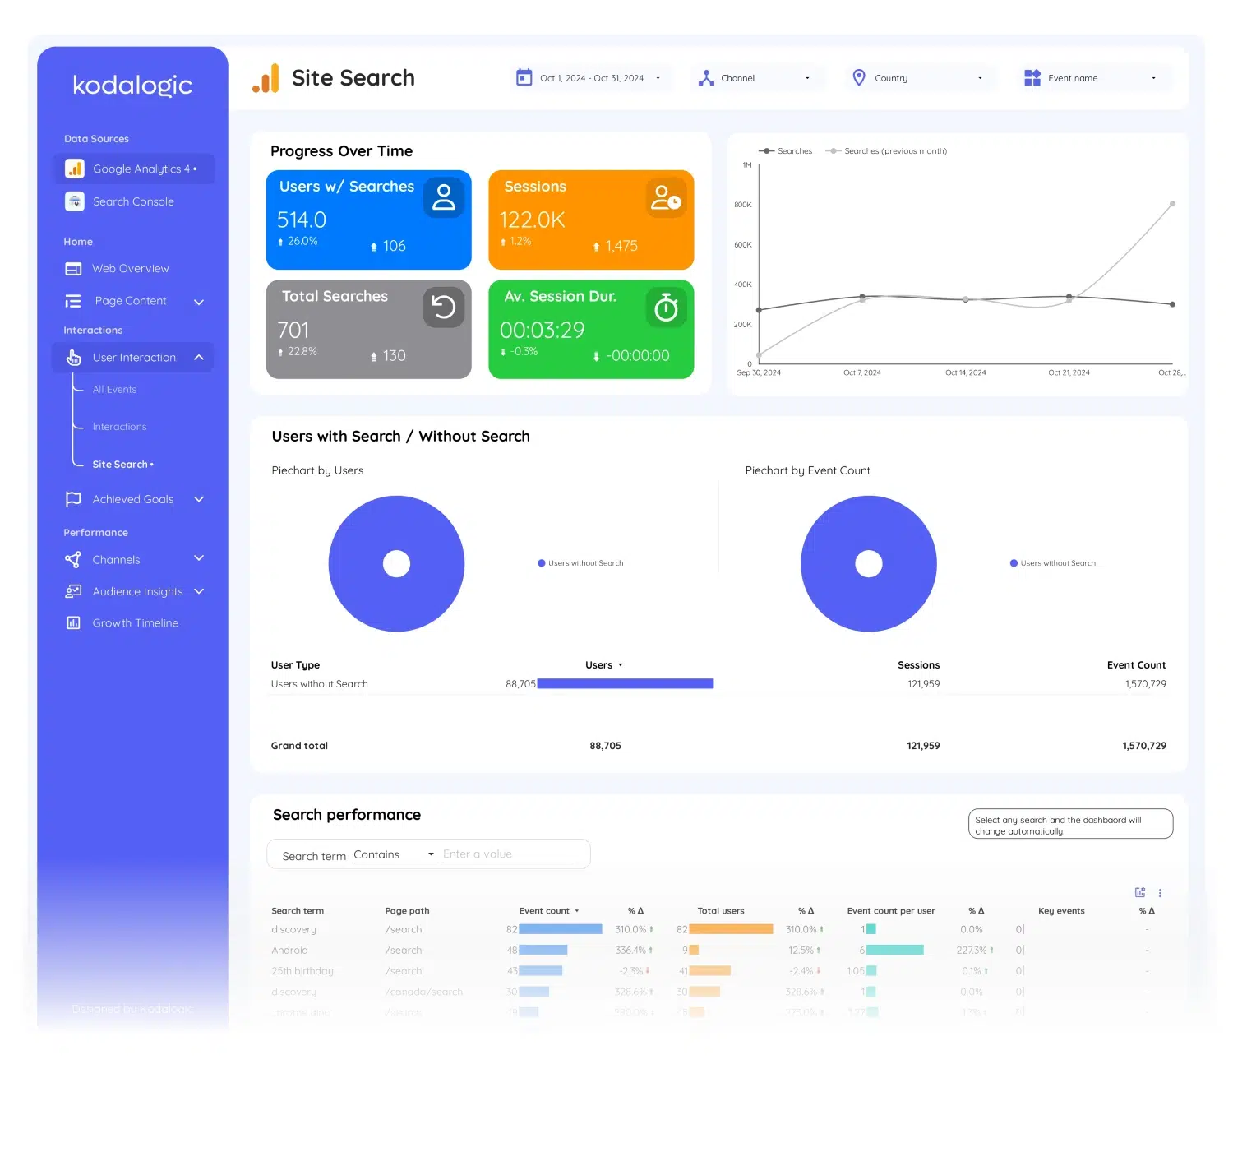Open Google Analytics 4 data source
Image resolution: width=1233 pixels, height=1152 pixels.
[x=133, y=169]
